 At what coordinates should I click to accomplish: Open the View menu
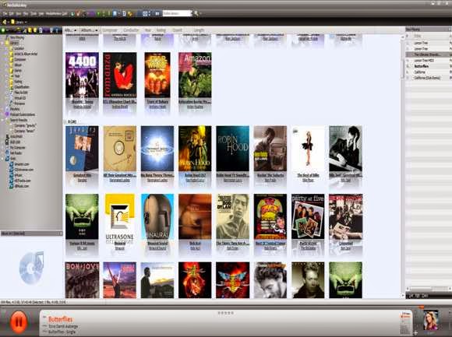[19, 13]
